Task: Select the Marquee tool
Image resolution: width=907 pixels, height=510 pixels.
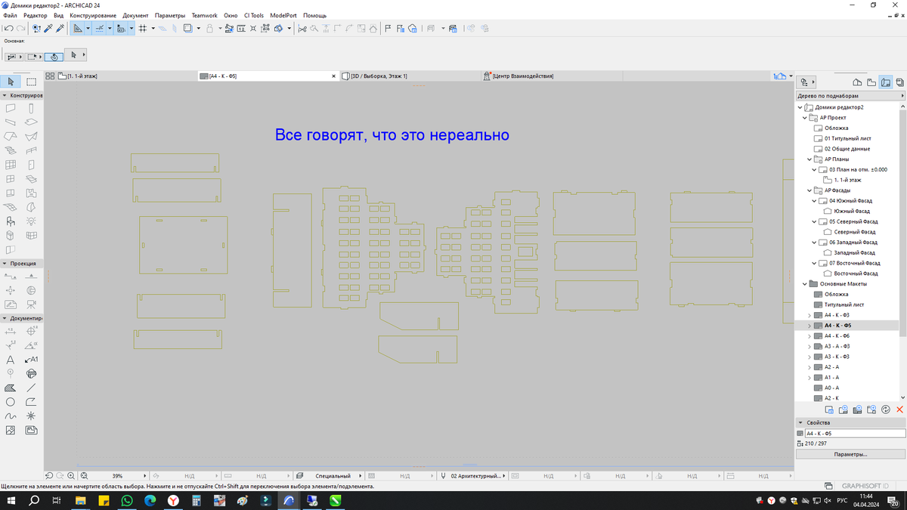Action: (x=31, y=82)
